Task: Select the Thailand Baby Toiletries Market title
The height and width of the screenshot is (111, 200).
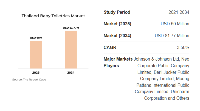Action: pos(53,16)
